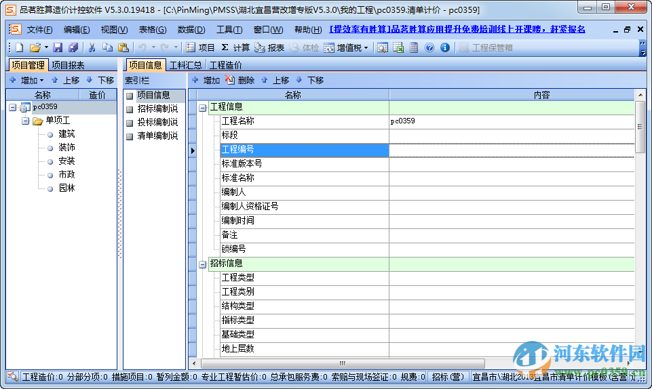652x389 pixels.
Task: Select the 建筑 tree item
Action: [66, 134]
